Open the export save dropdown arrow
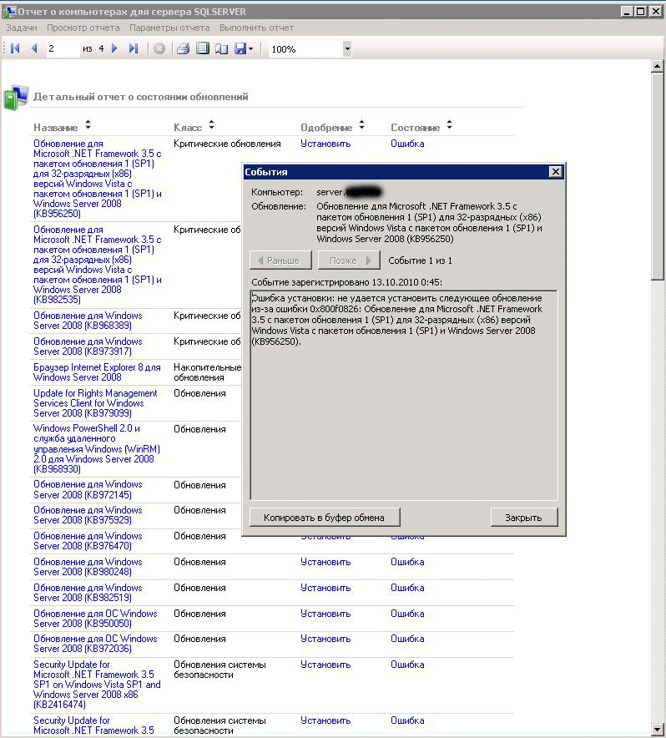This screenshot has width=666, height=738. 251,49
